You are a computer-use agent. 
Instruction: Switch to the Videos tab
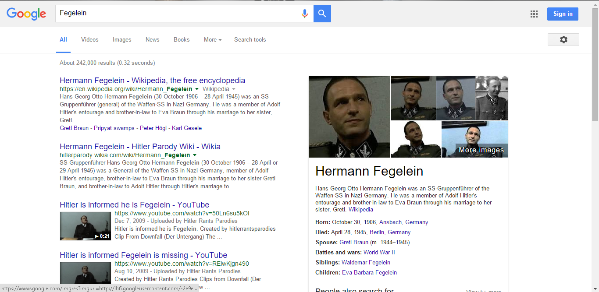[x=90, y=39]
